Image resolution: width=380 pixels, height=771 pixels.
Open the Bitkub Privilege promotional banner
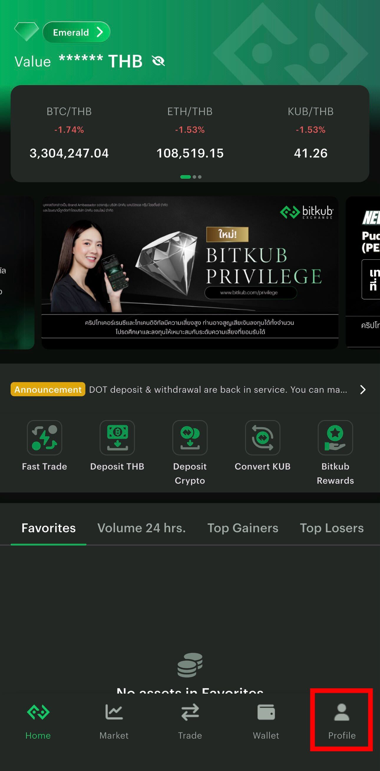point(190,272)
